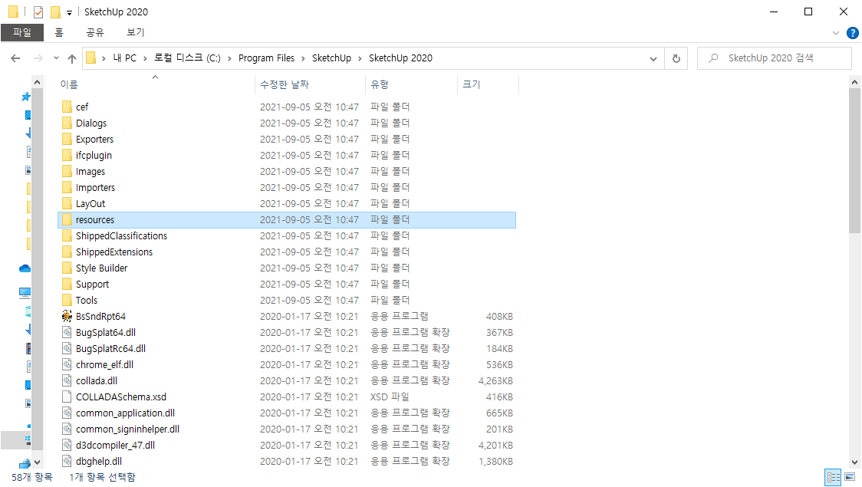
Task: Select the resources folder row
Action: tap(286, 220)
